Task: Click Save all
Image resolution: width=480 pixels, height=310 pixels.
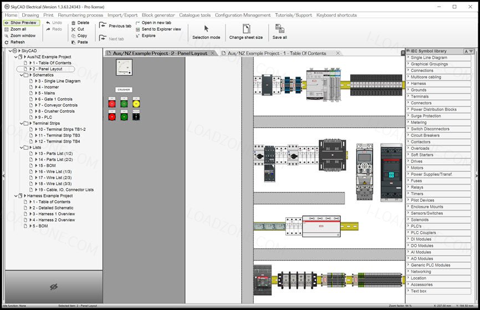Action: (x=279, y=32)
